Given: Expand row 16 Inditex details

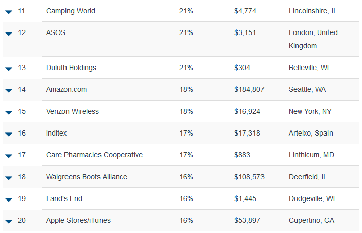Looking at the screenshot, I should [x=9, y=134].
